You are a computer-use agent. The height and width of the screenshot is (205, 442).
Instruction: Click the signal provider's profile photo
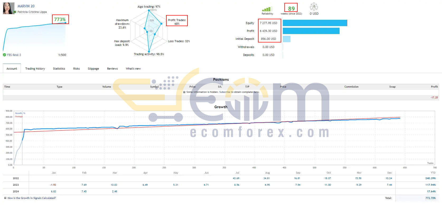pos(9,8)
